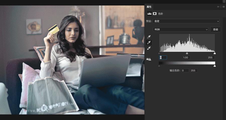Viewport: 226px width, 120px height.
Task: Collapse the panel with double-arrow icon
Action: (x=218, y=7)
